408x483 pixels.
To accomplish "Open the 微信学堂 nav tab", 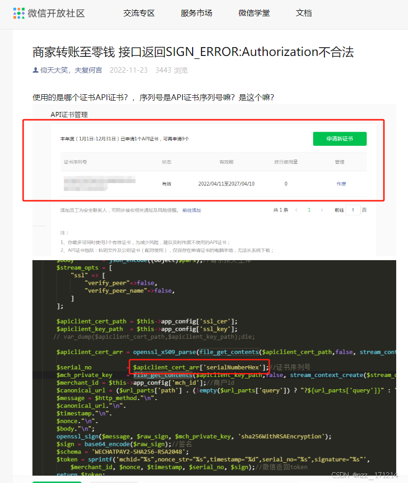I will [254, 13].
